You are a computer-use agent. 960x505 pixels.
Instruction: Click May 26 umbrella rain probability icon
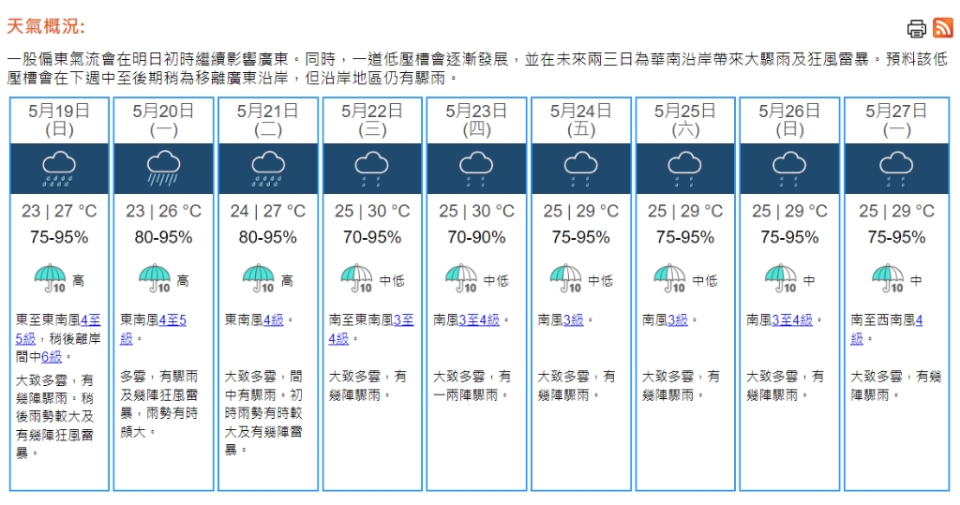(x=781, y=278)
